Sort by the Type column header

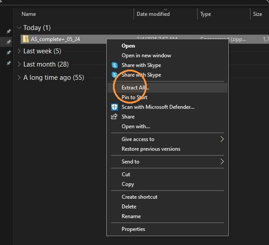point(205,14)
